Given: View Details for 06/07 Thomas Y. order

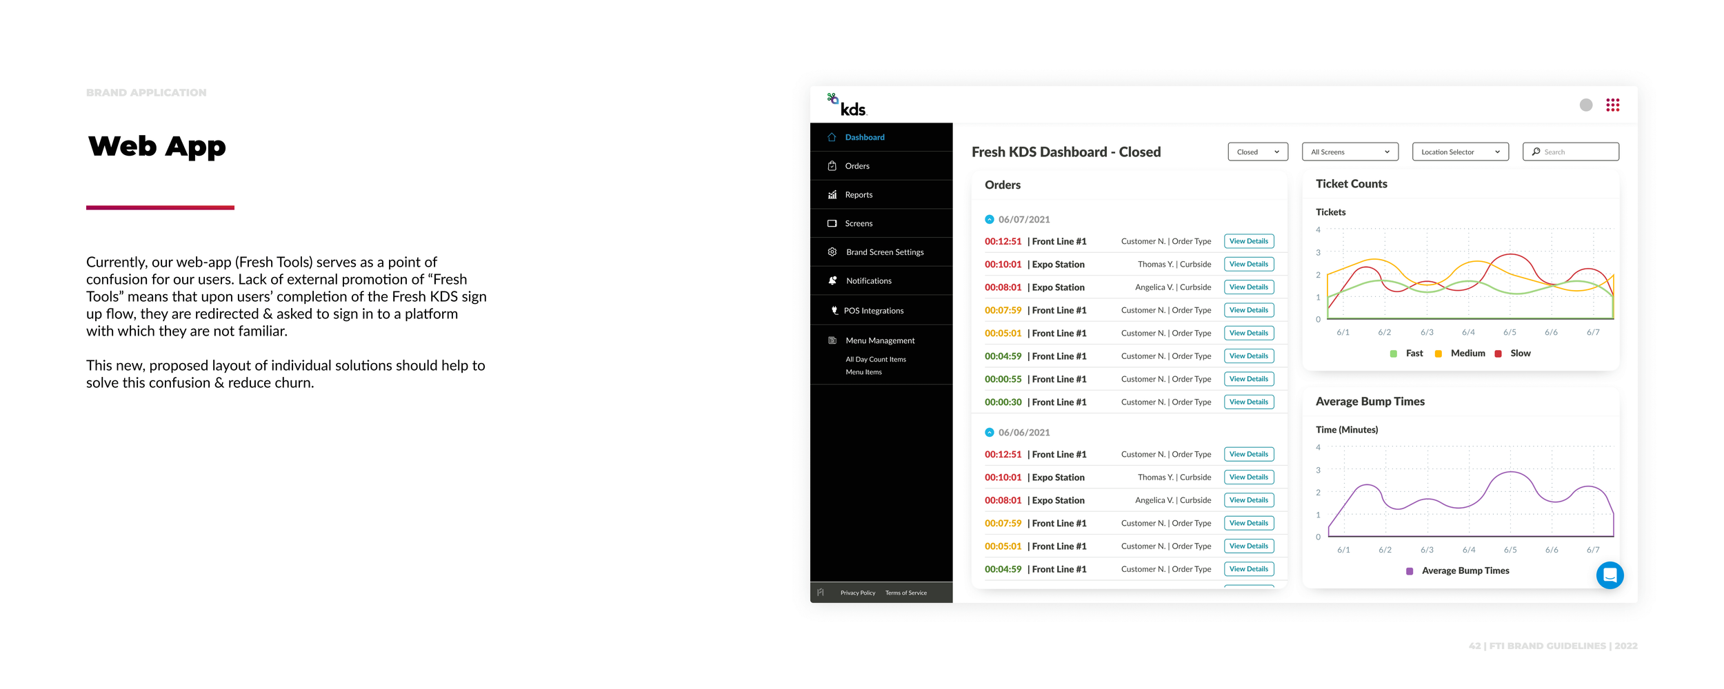Looking at the screenshot, I should [1249, 264].
